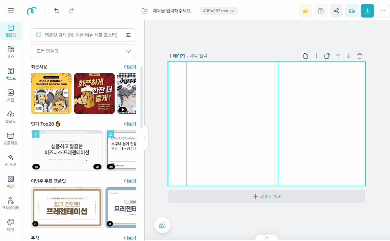Viewport: 390px width, 241px height.
Task: Click 더보기 next to 인기 Top20
Action: tap(130, 124)
